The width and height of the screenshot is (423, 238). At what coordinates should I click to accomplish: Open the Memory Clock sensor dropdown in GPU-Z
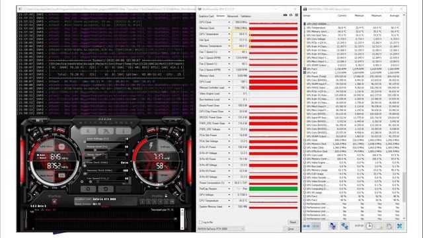(x=229, y=28)
